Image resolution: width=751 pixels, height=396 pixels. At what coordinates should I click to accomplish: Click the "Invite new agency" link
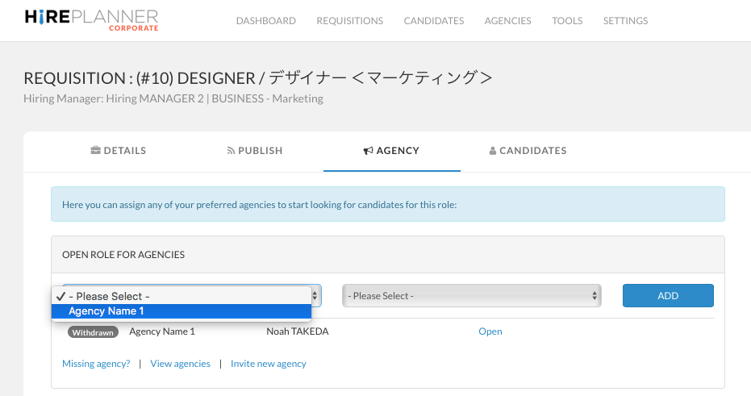pos(269,364)
